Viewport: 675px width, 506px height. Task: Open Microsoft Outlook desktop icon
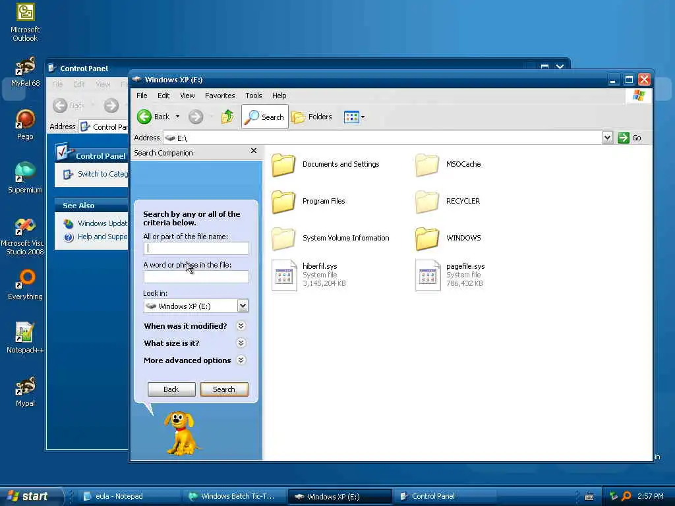pos(25,22)
